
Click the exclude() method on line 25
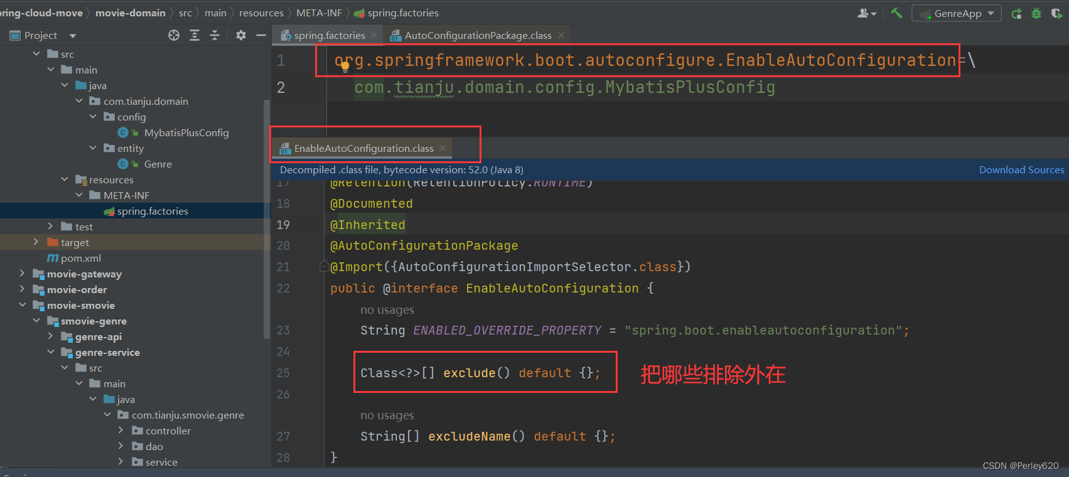coord(476,373)
